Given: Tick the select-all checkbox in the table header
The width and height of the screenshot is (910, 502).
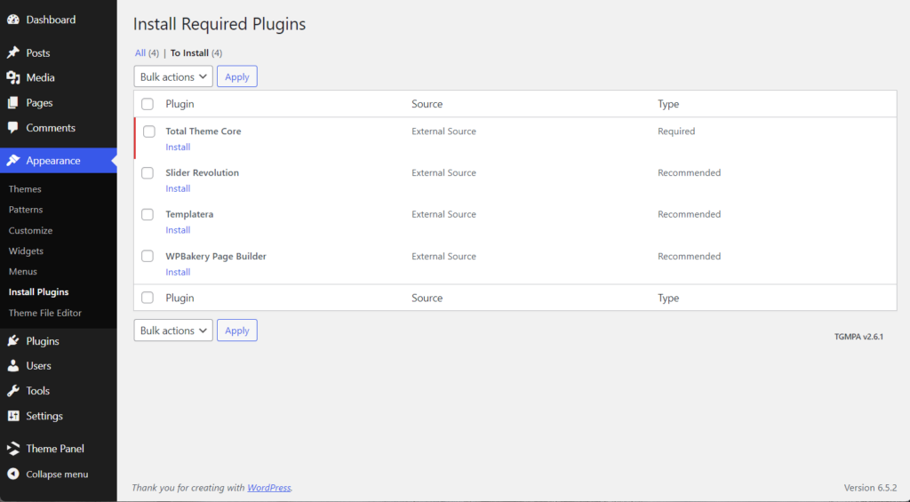Looking at the screenshot, I should pos(148,104).
